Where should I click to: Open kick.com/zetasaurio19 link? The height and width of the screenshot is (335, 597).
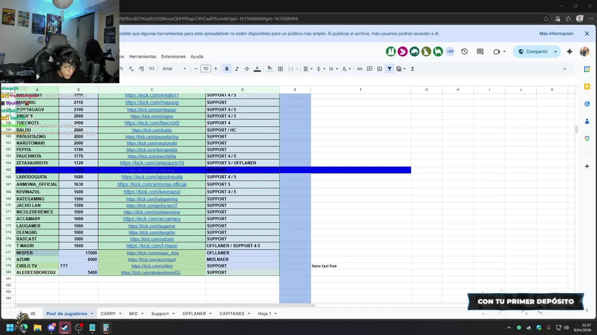[x=152, y=163]
